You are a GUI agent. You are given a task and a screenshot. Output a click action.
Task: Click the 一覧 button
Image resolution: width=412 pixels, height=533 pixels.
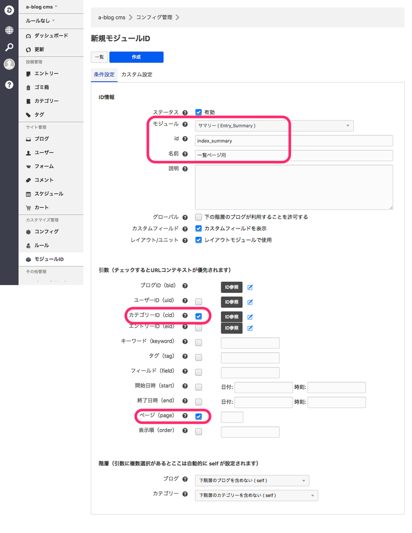point(99,57)
